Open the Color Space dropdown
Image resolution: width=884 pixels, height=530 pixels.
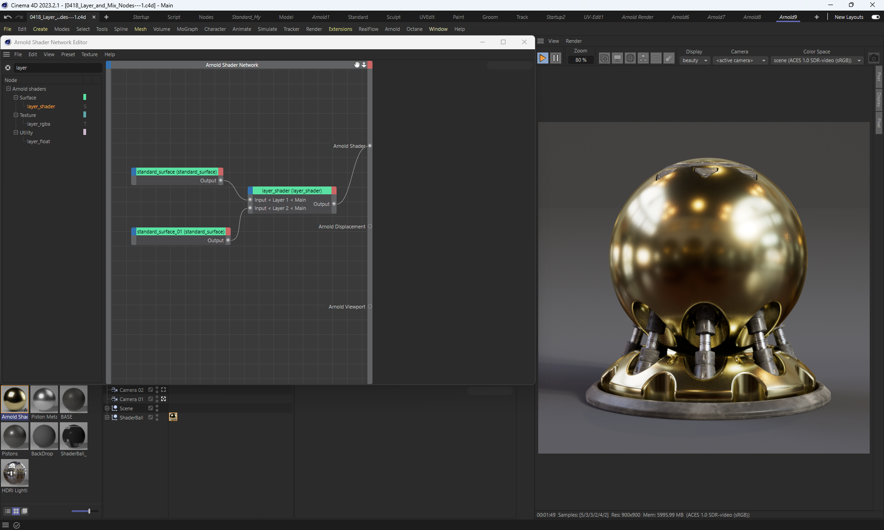(816, 60)
